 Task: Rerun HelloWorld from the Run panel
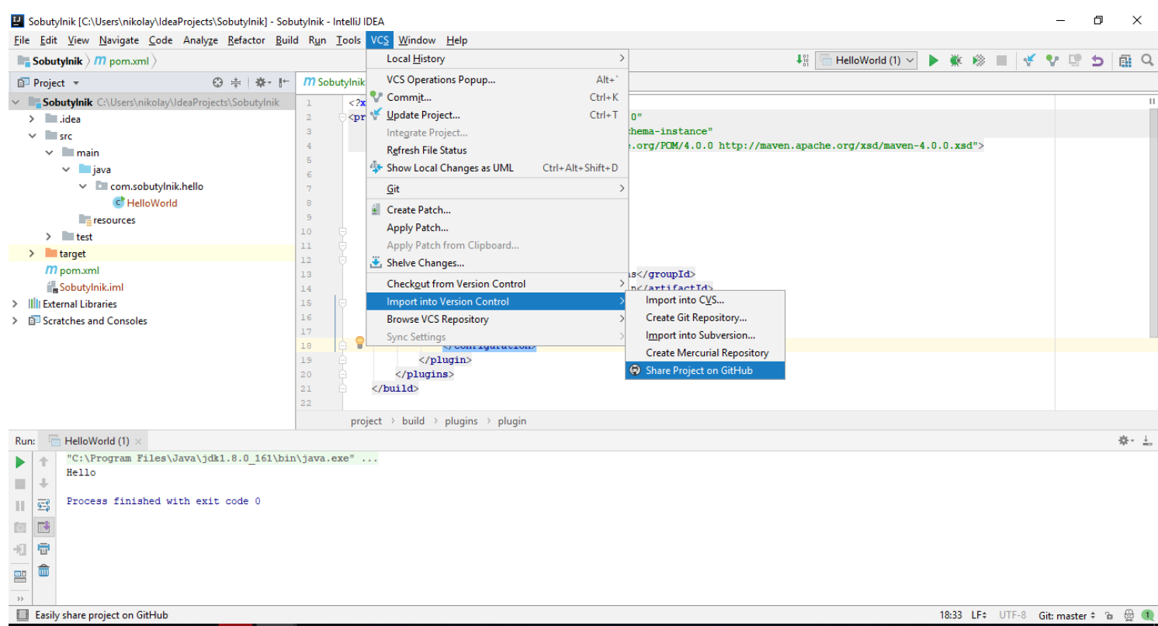(20, 462)
